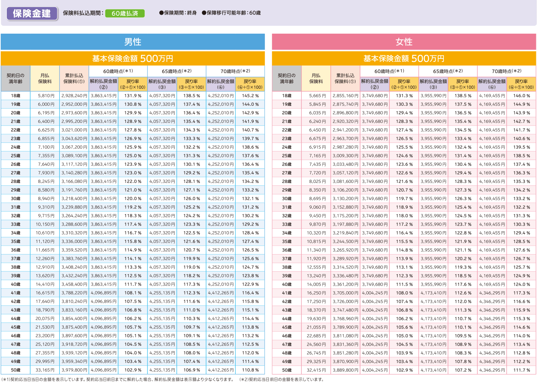Click male cumulative premium 3,788,220円
Viewport: 537px width, 383px height.
(74, 293)
